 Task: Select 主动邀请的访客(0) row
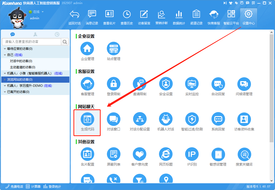35,67
